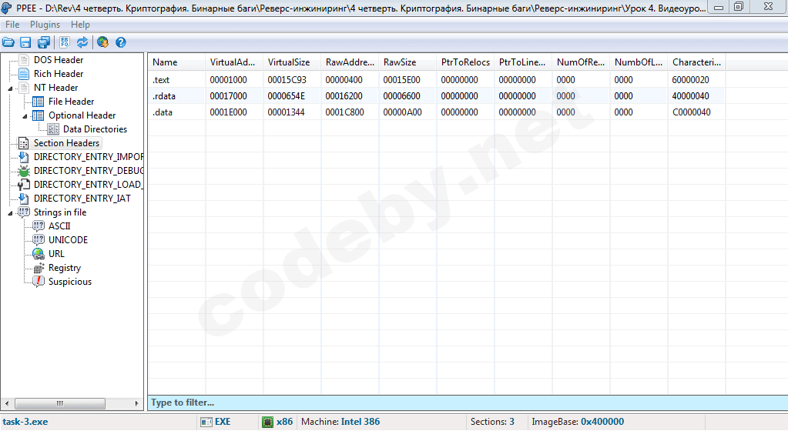The width and height of the screenshot is (788, 431).
Task: Click the DIRECTORY_ENTRY_IAT arrow icon
Action: (x=24, y=199)
